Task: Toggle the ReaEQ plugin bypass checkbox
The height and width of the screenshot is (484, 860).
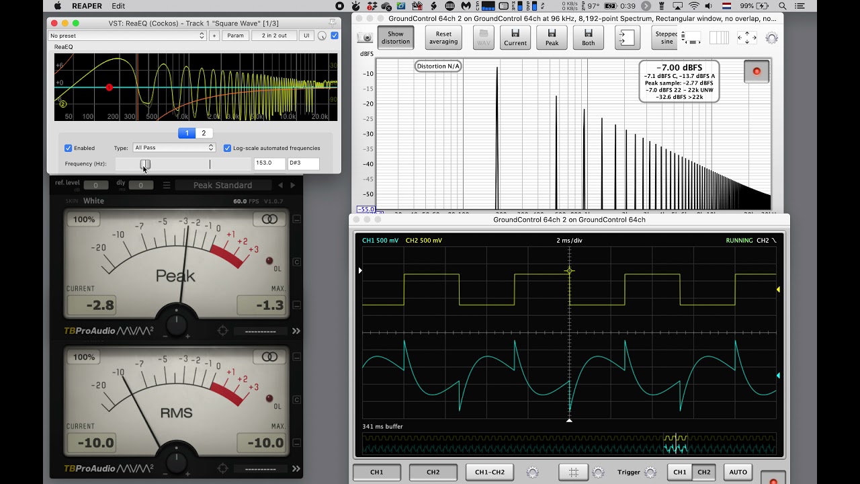Action: click(335, 36)
